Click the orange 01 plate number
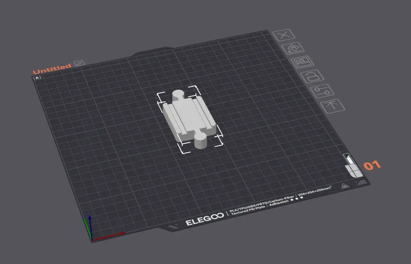Image resolution: width=411 pixels, height=264 pixels. pos(372,165)
